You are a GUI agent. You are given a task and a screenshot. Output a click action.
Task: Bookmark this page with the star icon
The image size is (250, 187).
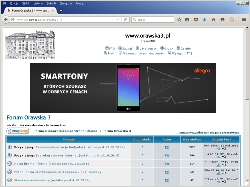(x=179, y=20)
